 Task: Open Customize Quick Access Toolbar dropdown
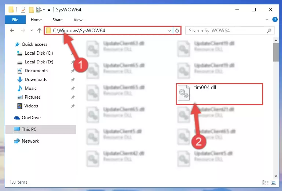[49, 10]
